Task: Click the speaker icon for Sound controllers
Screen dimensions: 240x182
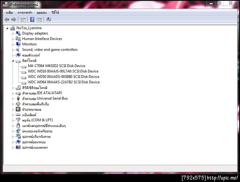Action: (18, 50)
